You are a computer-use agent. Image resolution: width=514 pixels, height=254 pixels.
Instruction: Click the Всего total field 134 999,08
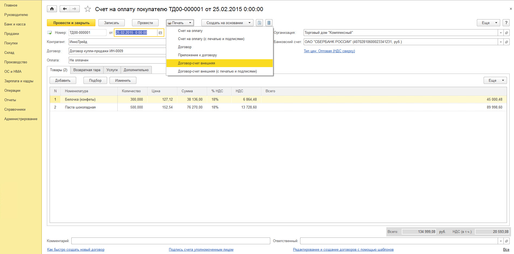coord(419,232)
